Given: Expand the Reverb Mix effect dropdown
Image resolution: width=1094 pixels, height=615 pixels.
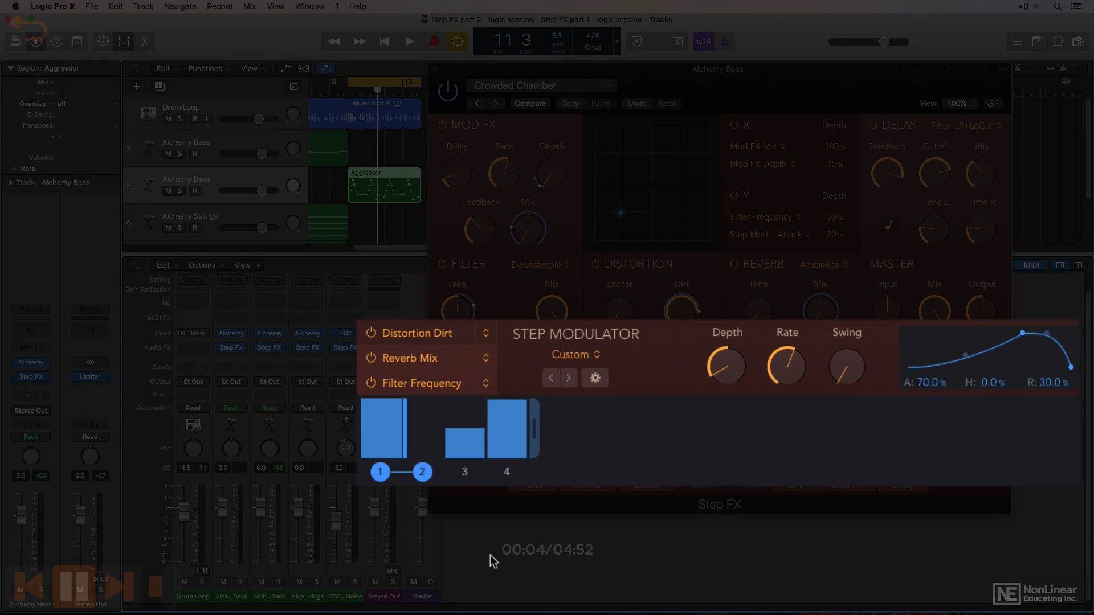Looking at the screenshot, I should tap(486, 358).
